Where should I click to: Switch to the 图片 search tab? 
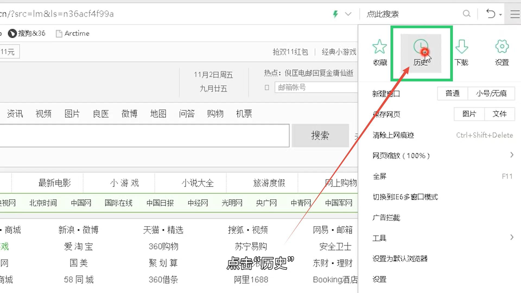[x=72, y=114]
